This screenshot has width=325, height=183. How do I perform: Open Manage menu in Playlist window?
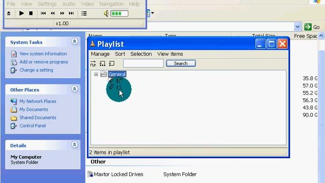click(100, 54)
